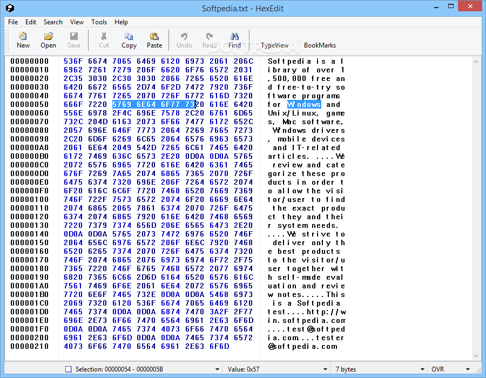This screenshot has height=378, width=486.
Task: Open the File menu
Action: [x=13, y=22]
